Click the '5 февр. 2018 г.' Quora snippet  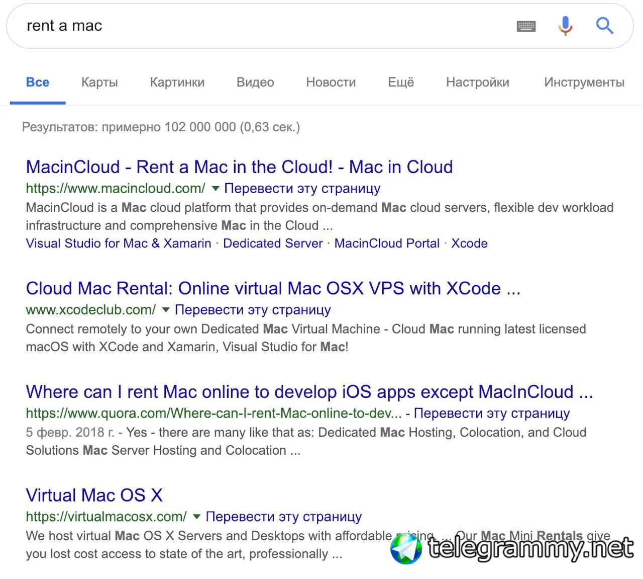coord(306,441)
